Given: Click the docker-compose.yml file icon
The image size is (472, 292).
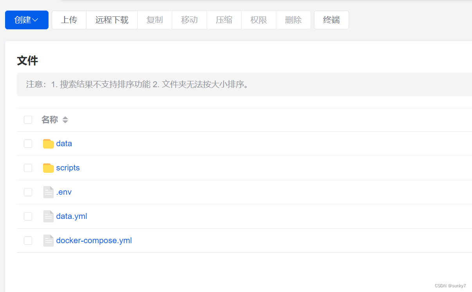Looking at the screenshot, I should [x=48, y=240].
